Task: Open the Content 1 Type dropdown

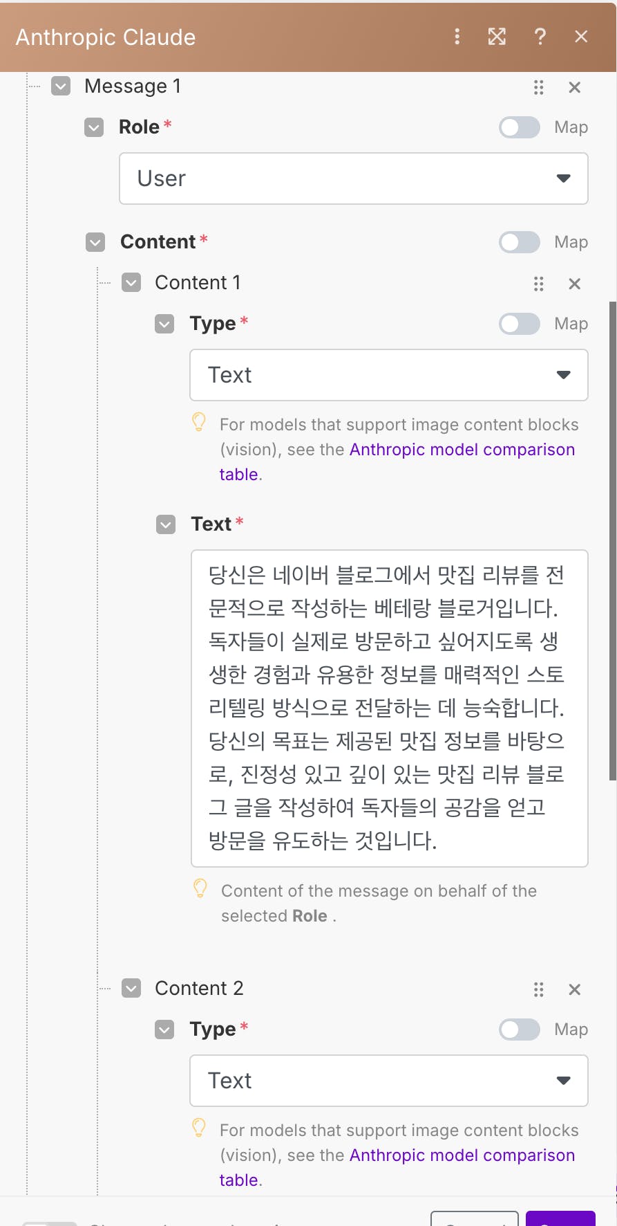Action: click(388, 375)
